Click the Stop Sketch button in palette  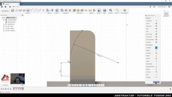(156, 82)
